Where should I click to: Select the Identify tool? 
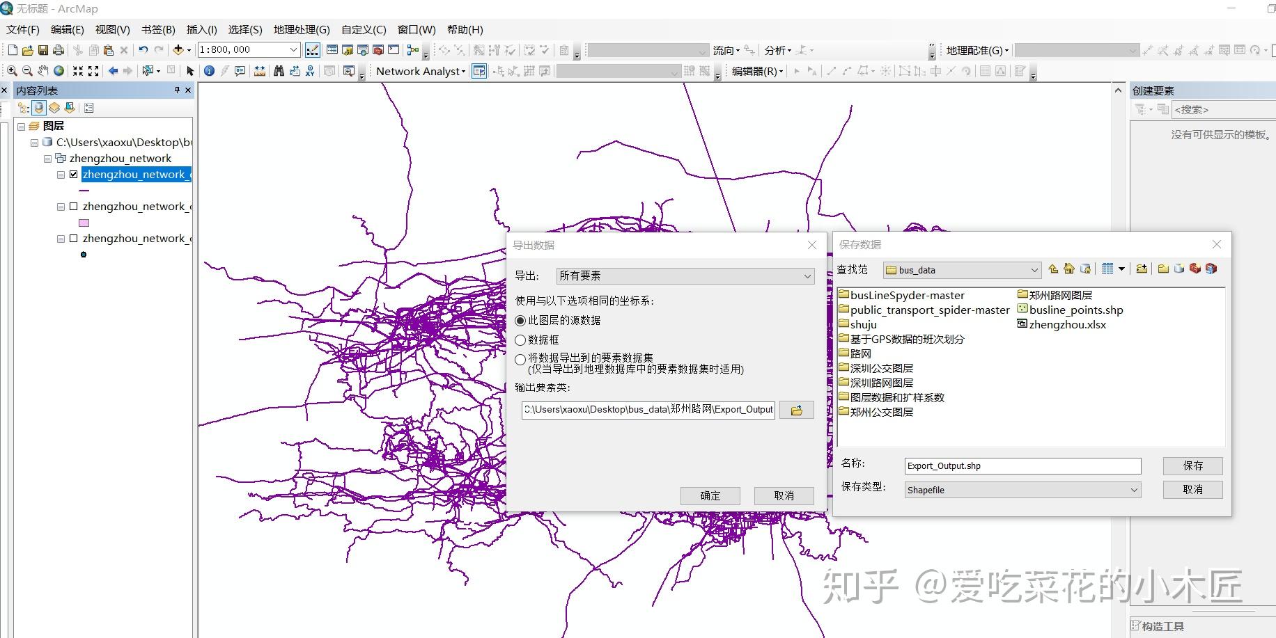(209, 70)
